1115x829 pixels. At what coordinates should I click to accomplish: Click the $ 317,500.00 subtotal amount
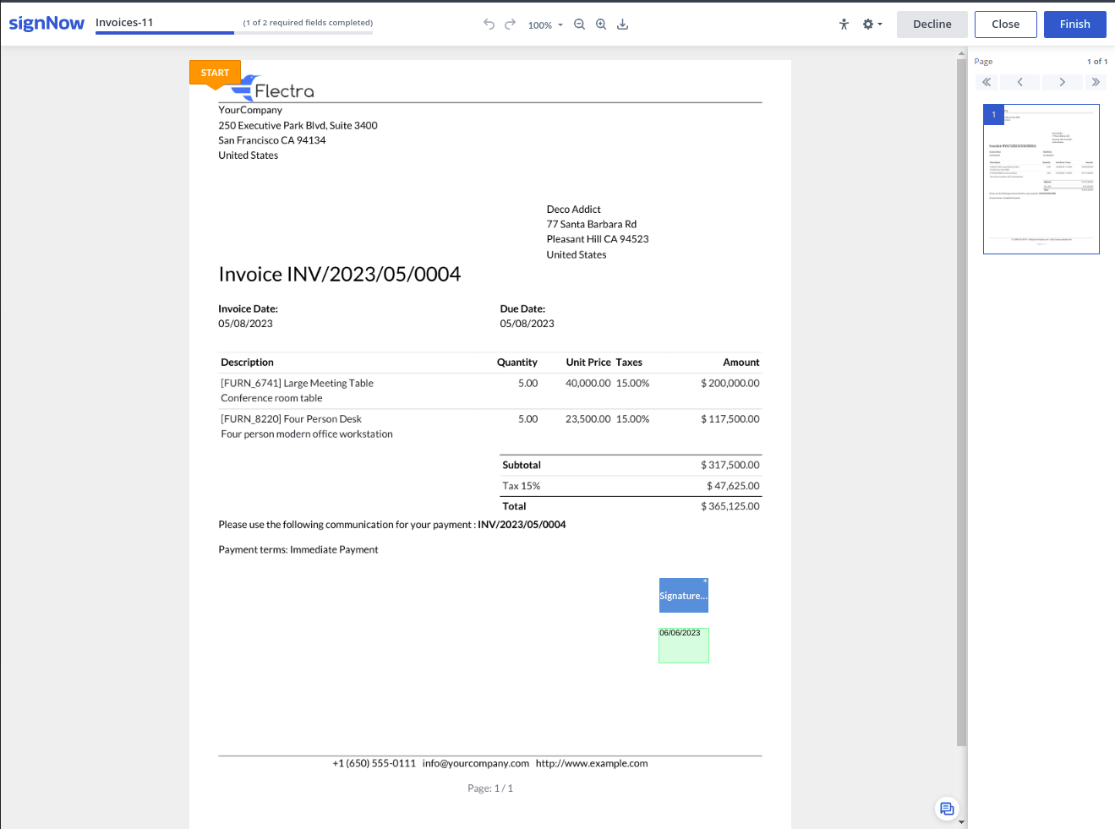730,465
